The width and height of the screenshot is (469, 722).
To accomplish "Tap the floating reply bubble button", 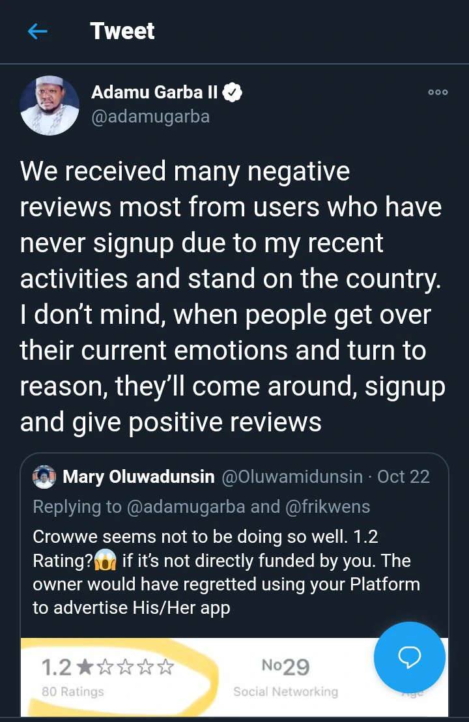I will click(x=409, y=657).
